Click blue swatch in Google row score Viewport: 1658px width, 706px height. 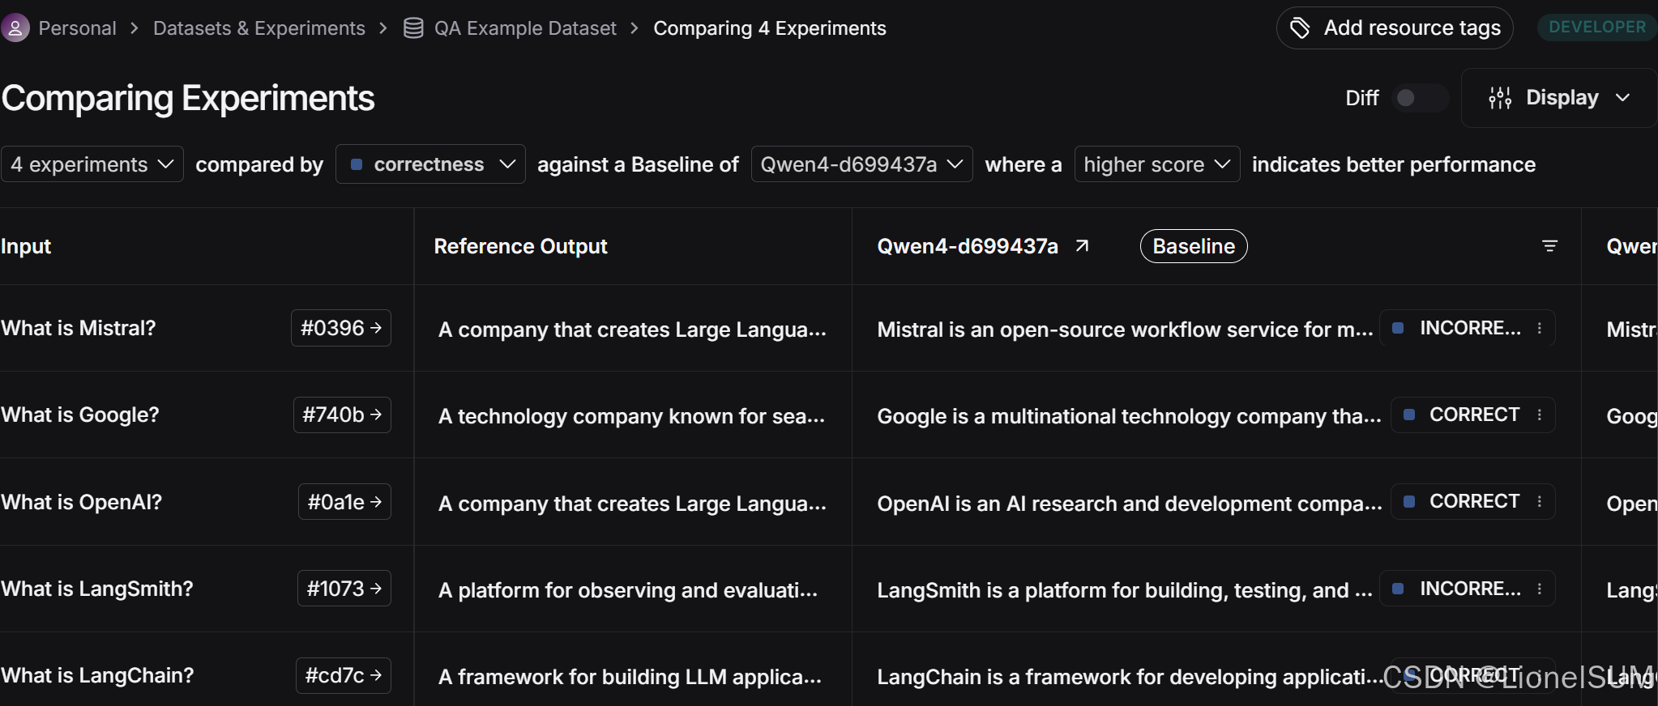click(x=1409, y=415)
